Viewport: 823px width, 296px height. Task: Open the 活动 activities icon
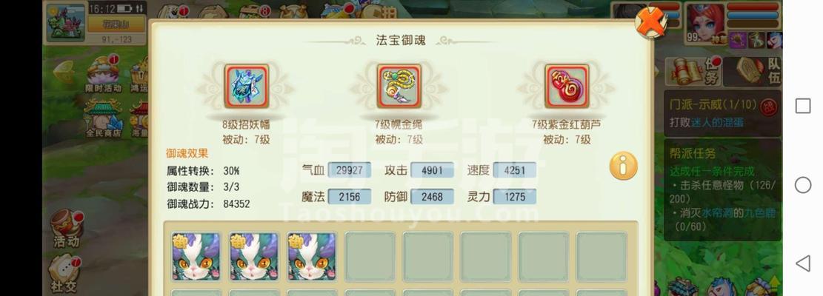pos(67,229)
